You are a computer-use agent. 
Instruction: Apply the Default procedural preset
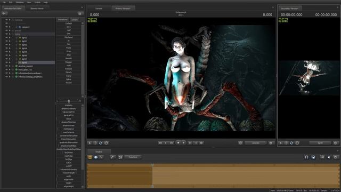coord(69,23)
